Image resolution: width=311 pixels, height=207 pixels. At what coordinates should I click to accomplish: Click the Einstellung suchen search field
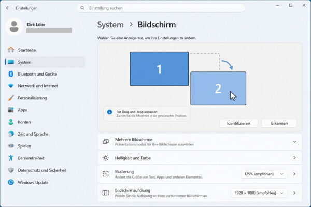tap(161, 8)
